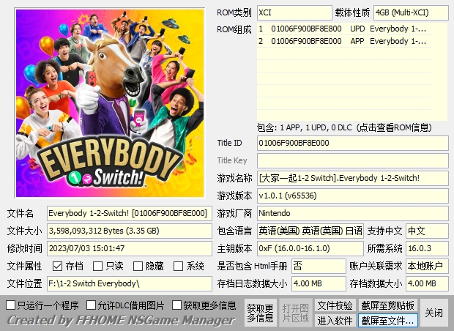The image size is (454, 331).
Task: Close dialog using 关闭 button
Action: (x=434, y=313)
